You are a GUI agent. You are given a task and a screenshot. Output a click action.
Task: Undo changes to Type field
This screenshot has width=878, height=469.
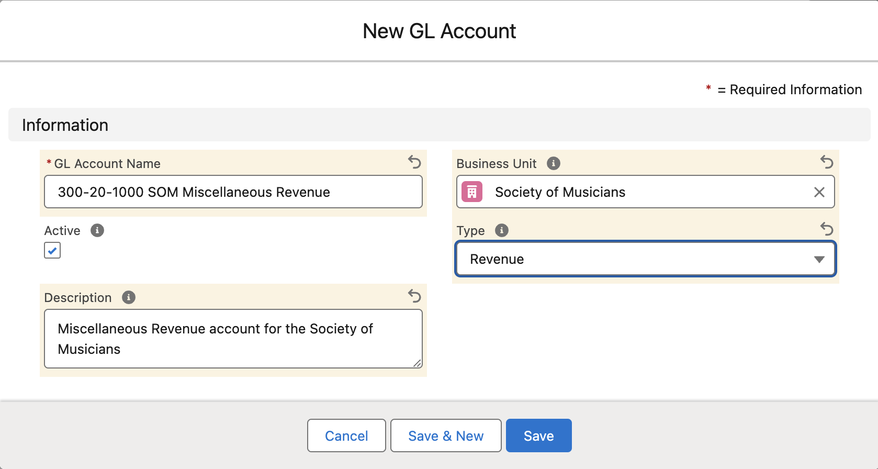(827, 229)
